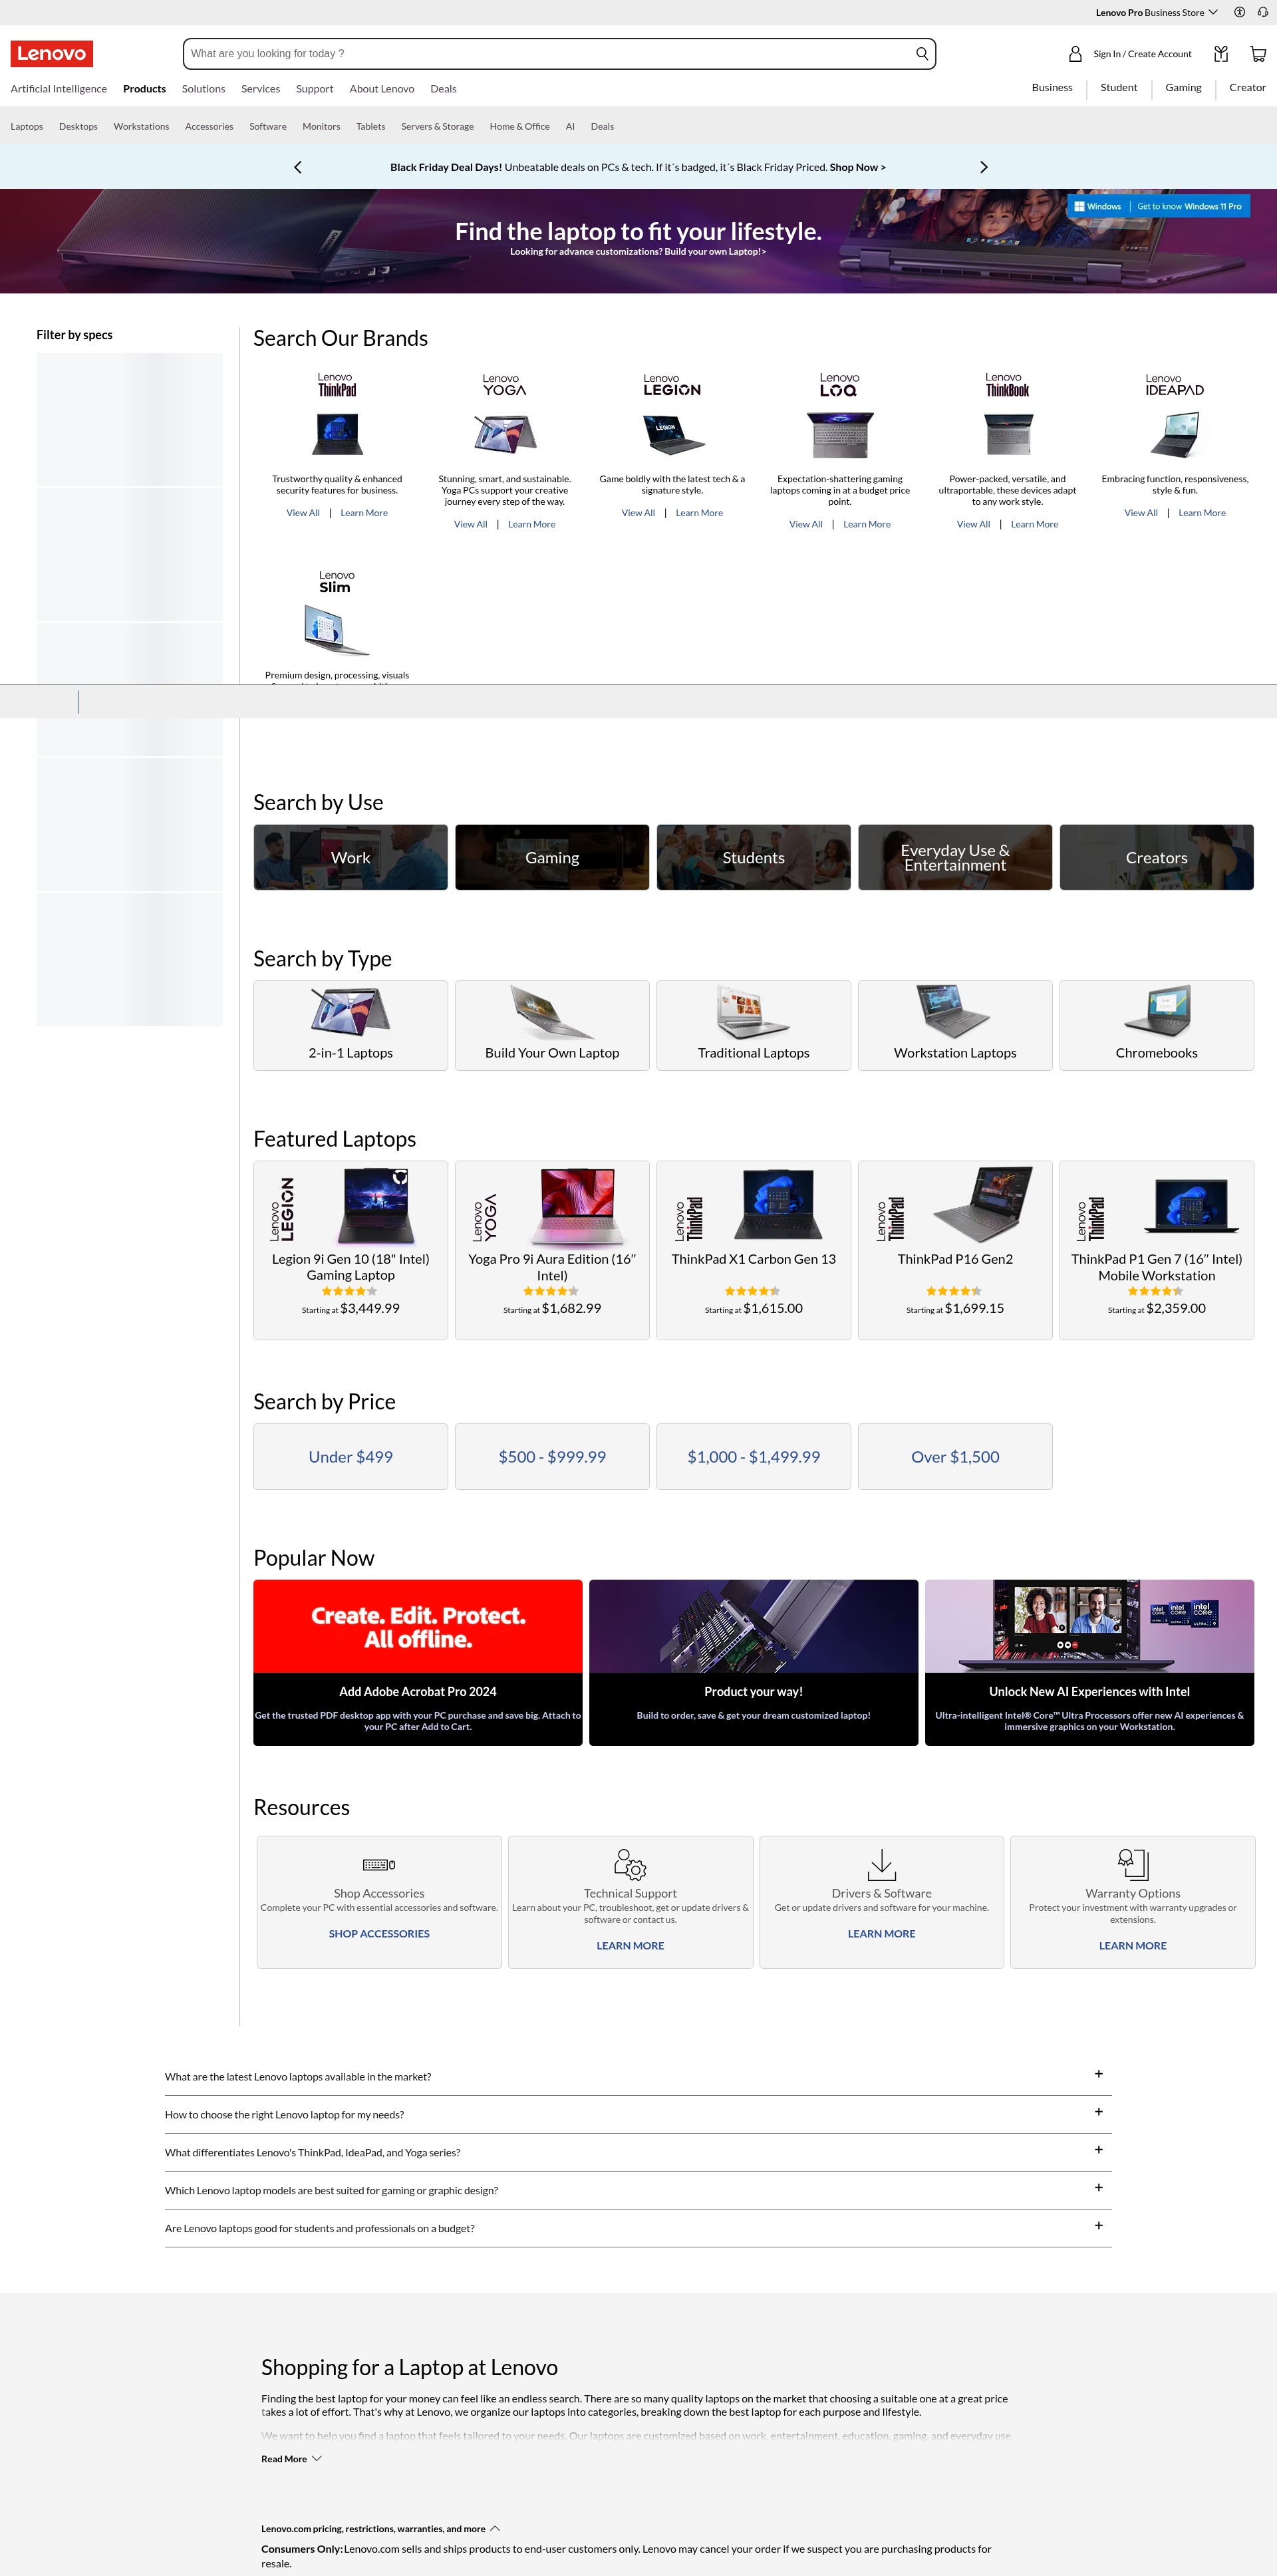Open the Gaming use category tile
1277x2576 pixels.
[x=552, y=857]
